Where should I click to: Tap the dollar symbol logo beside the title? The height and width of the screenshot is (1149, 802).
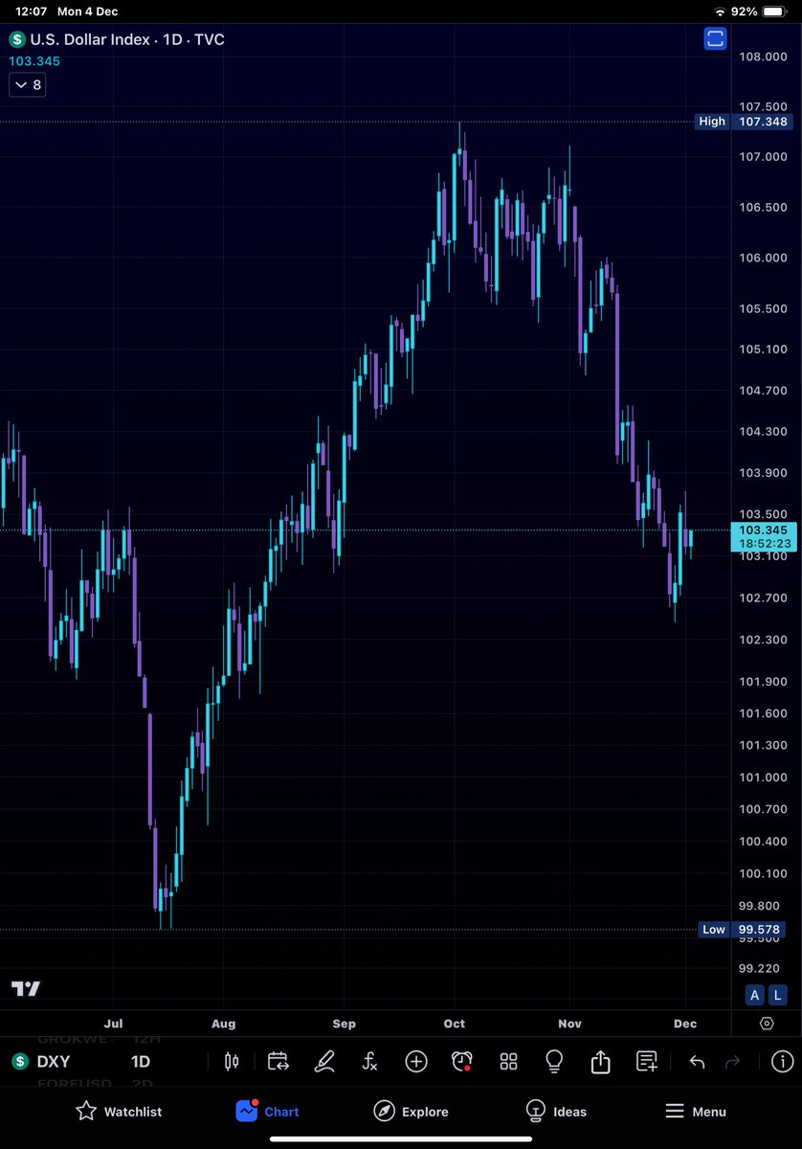tap(17, 40)
